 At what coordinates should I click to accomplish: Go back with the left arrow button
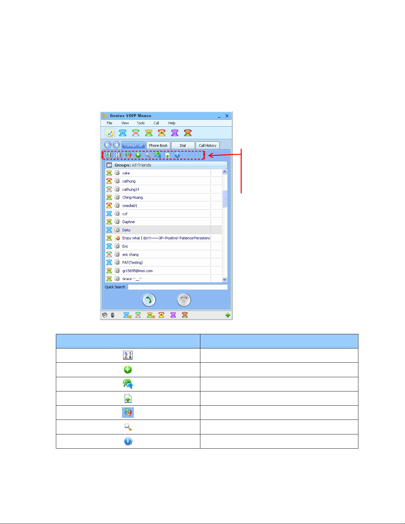[x=108, y=145]
